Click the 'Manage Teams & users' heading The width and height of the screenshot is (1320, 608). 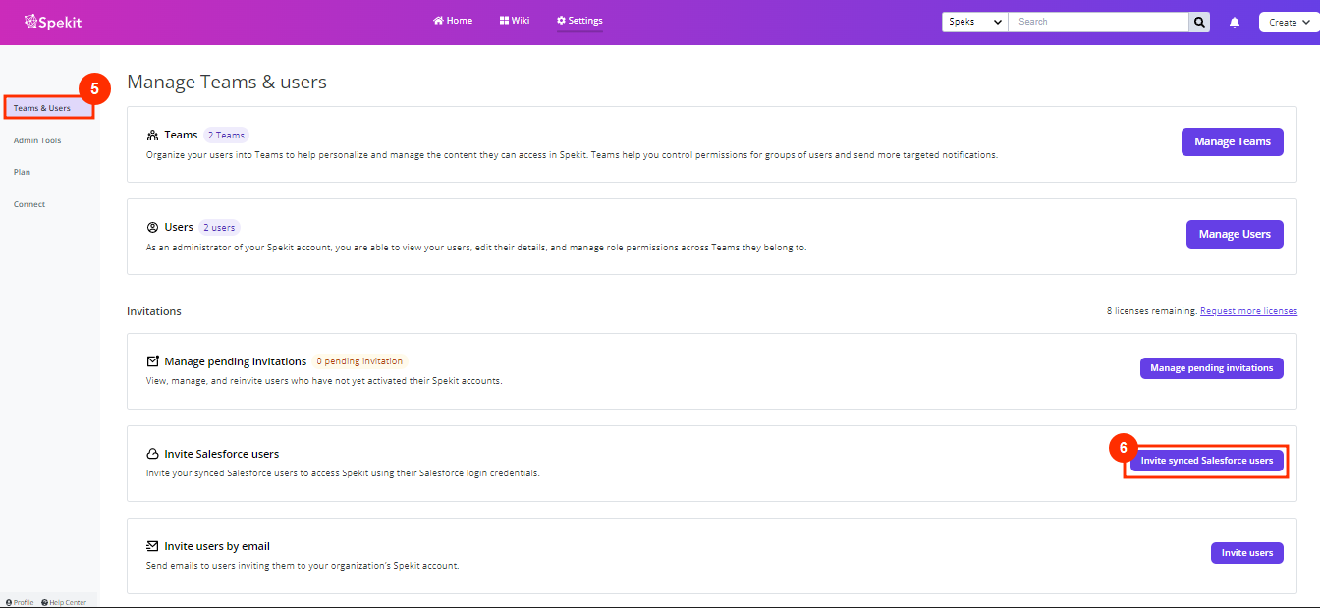tap(227, 83)
